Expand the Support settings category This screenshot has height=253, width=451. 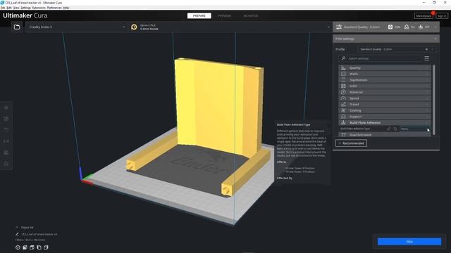click(x=385, y=117)
